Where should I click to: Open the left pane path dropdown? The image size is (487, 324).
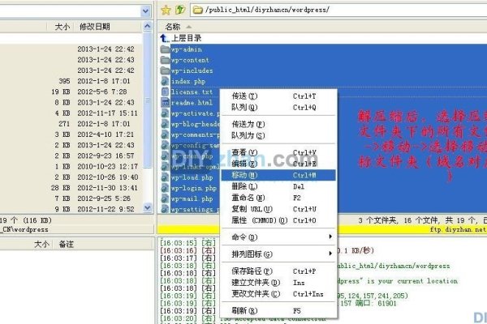(x=145, y=11)
